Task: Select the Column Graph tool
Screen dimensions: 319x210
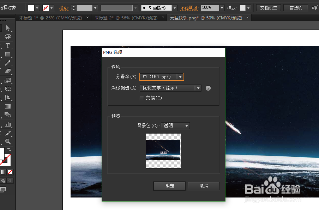Action: (x=8, y=124)
